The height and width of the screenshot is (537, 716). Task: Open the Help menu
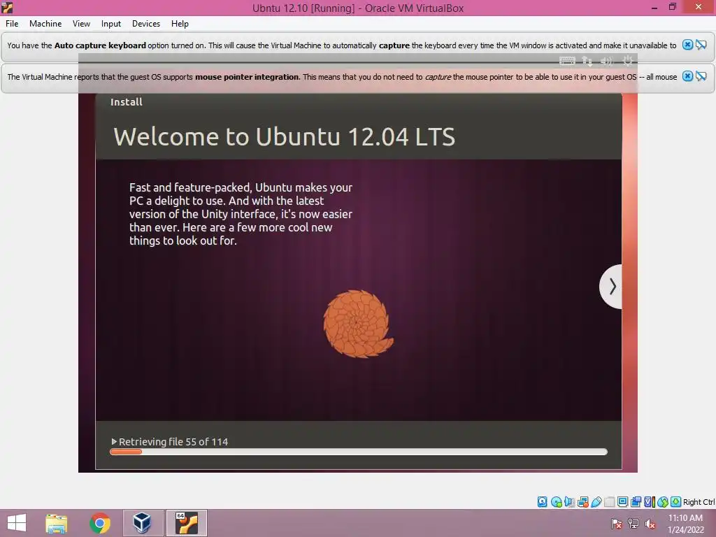(x=180, y=24)
